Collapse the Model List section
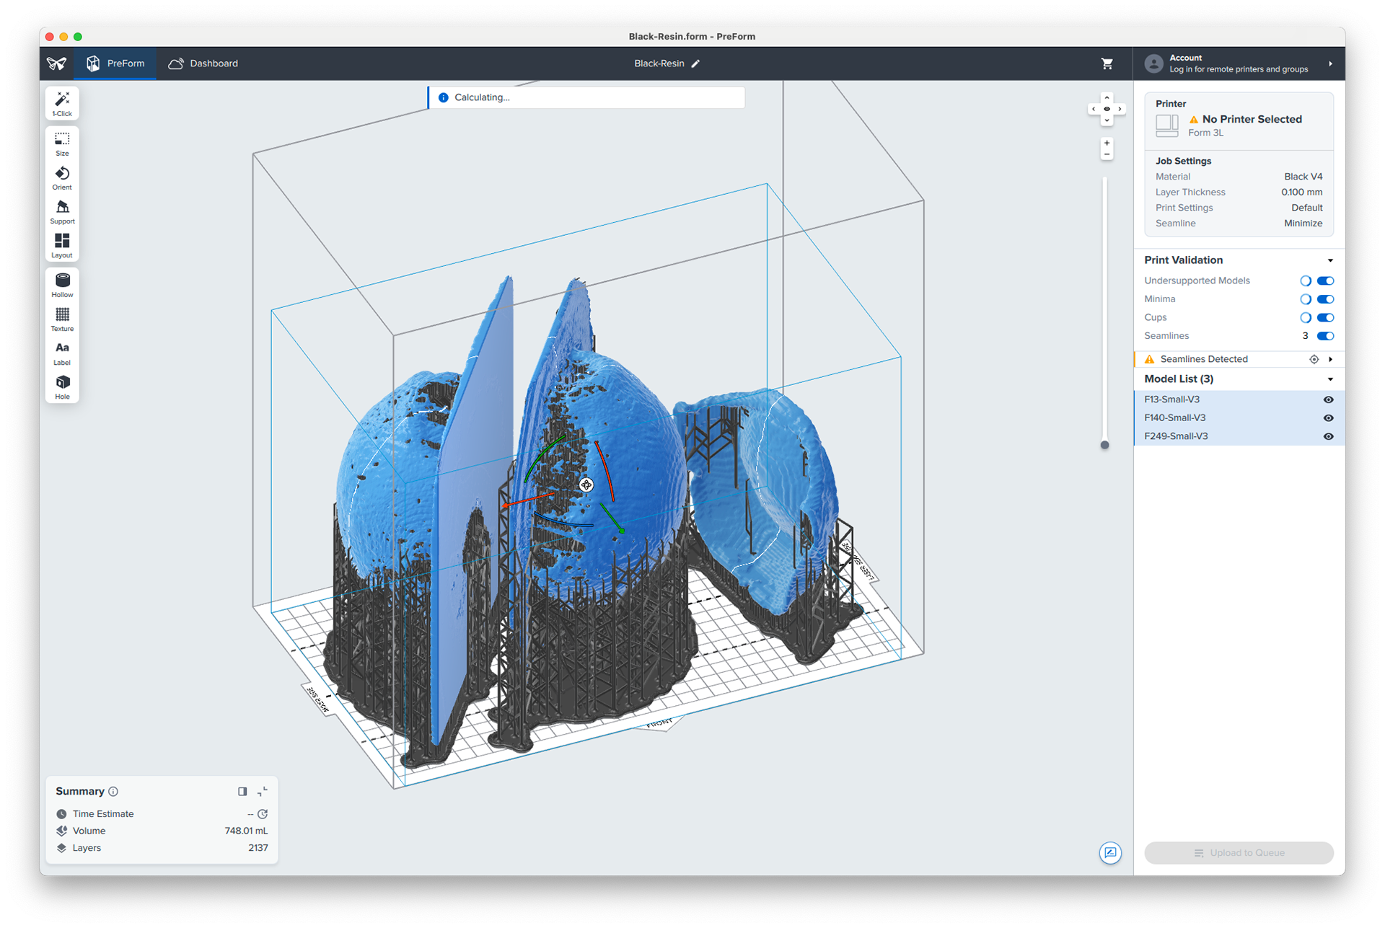Screen dimensions: 1385x928 coord(1330,379)
